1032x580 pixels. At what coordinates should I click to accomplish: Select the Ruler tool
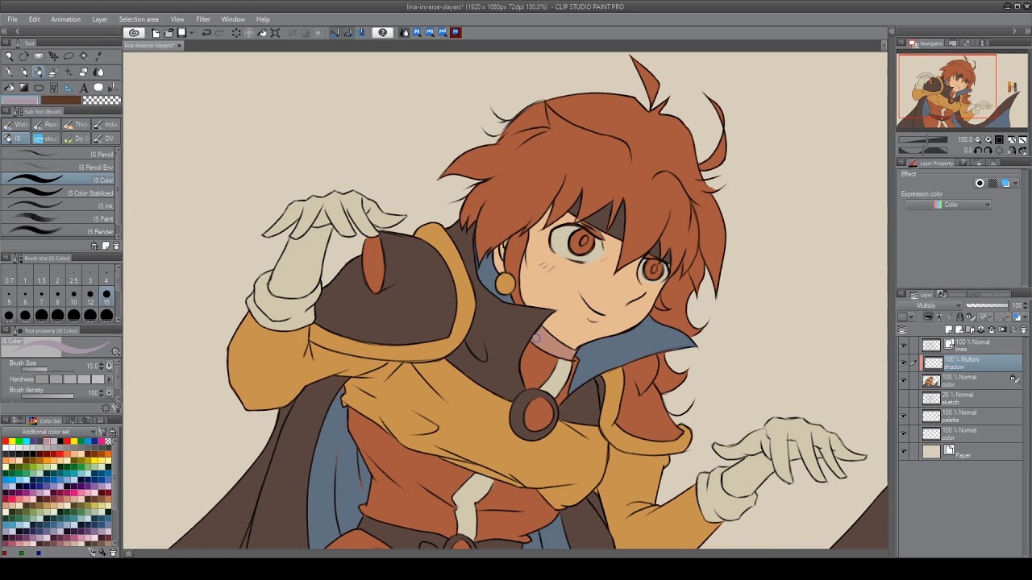click(x=69, y=87)
